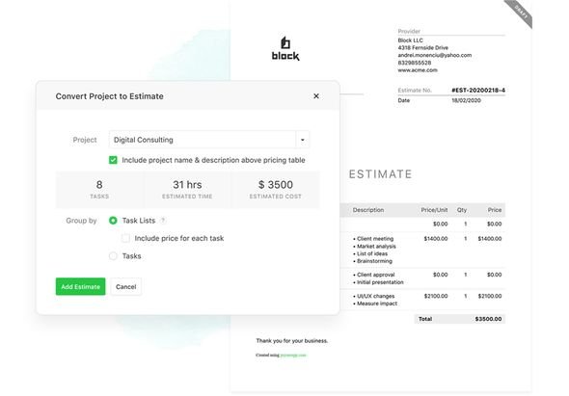Enable Include price for each task
The height and width of the screenshot is (396, 569).
coord(125,238)
